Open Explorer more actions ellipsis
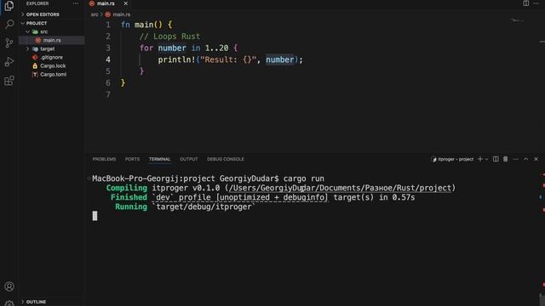The width and height of the screenshot is (545, 306). [x=76, y=3]
